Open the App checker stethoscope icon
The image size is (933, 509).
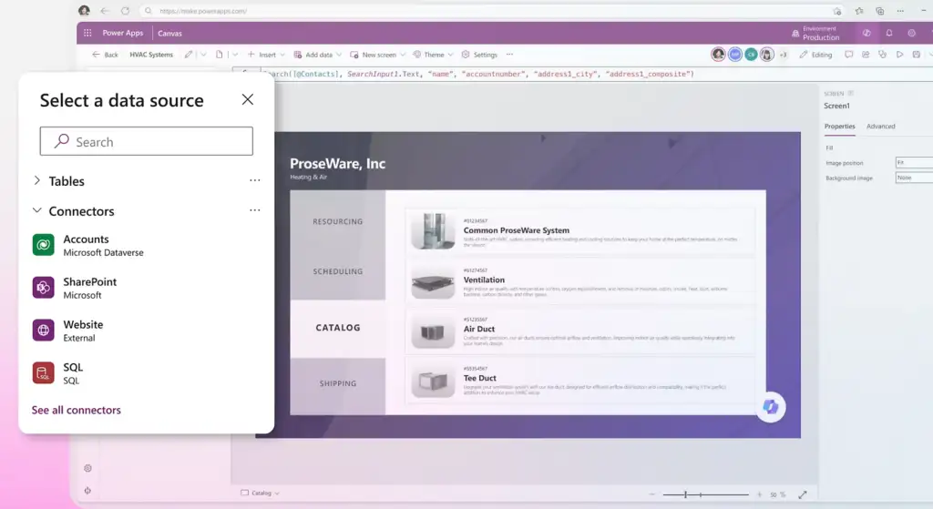pyautogui.click(x=882, y=55)
